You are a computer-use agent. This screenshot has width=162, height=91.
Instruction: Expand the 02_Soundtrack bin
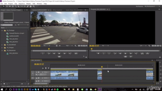pyautogui.click(x=2, y=45)
